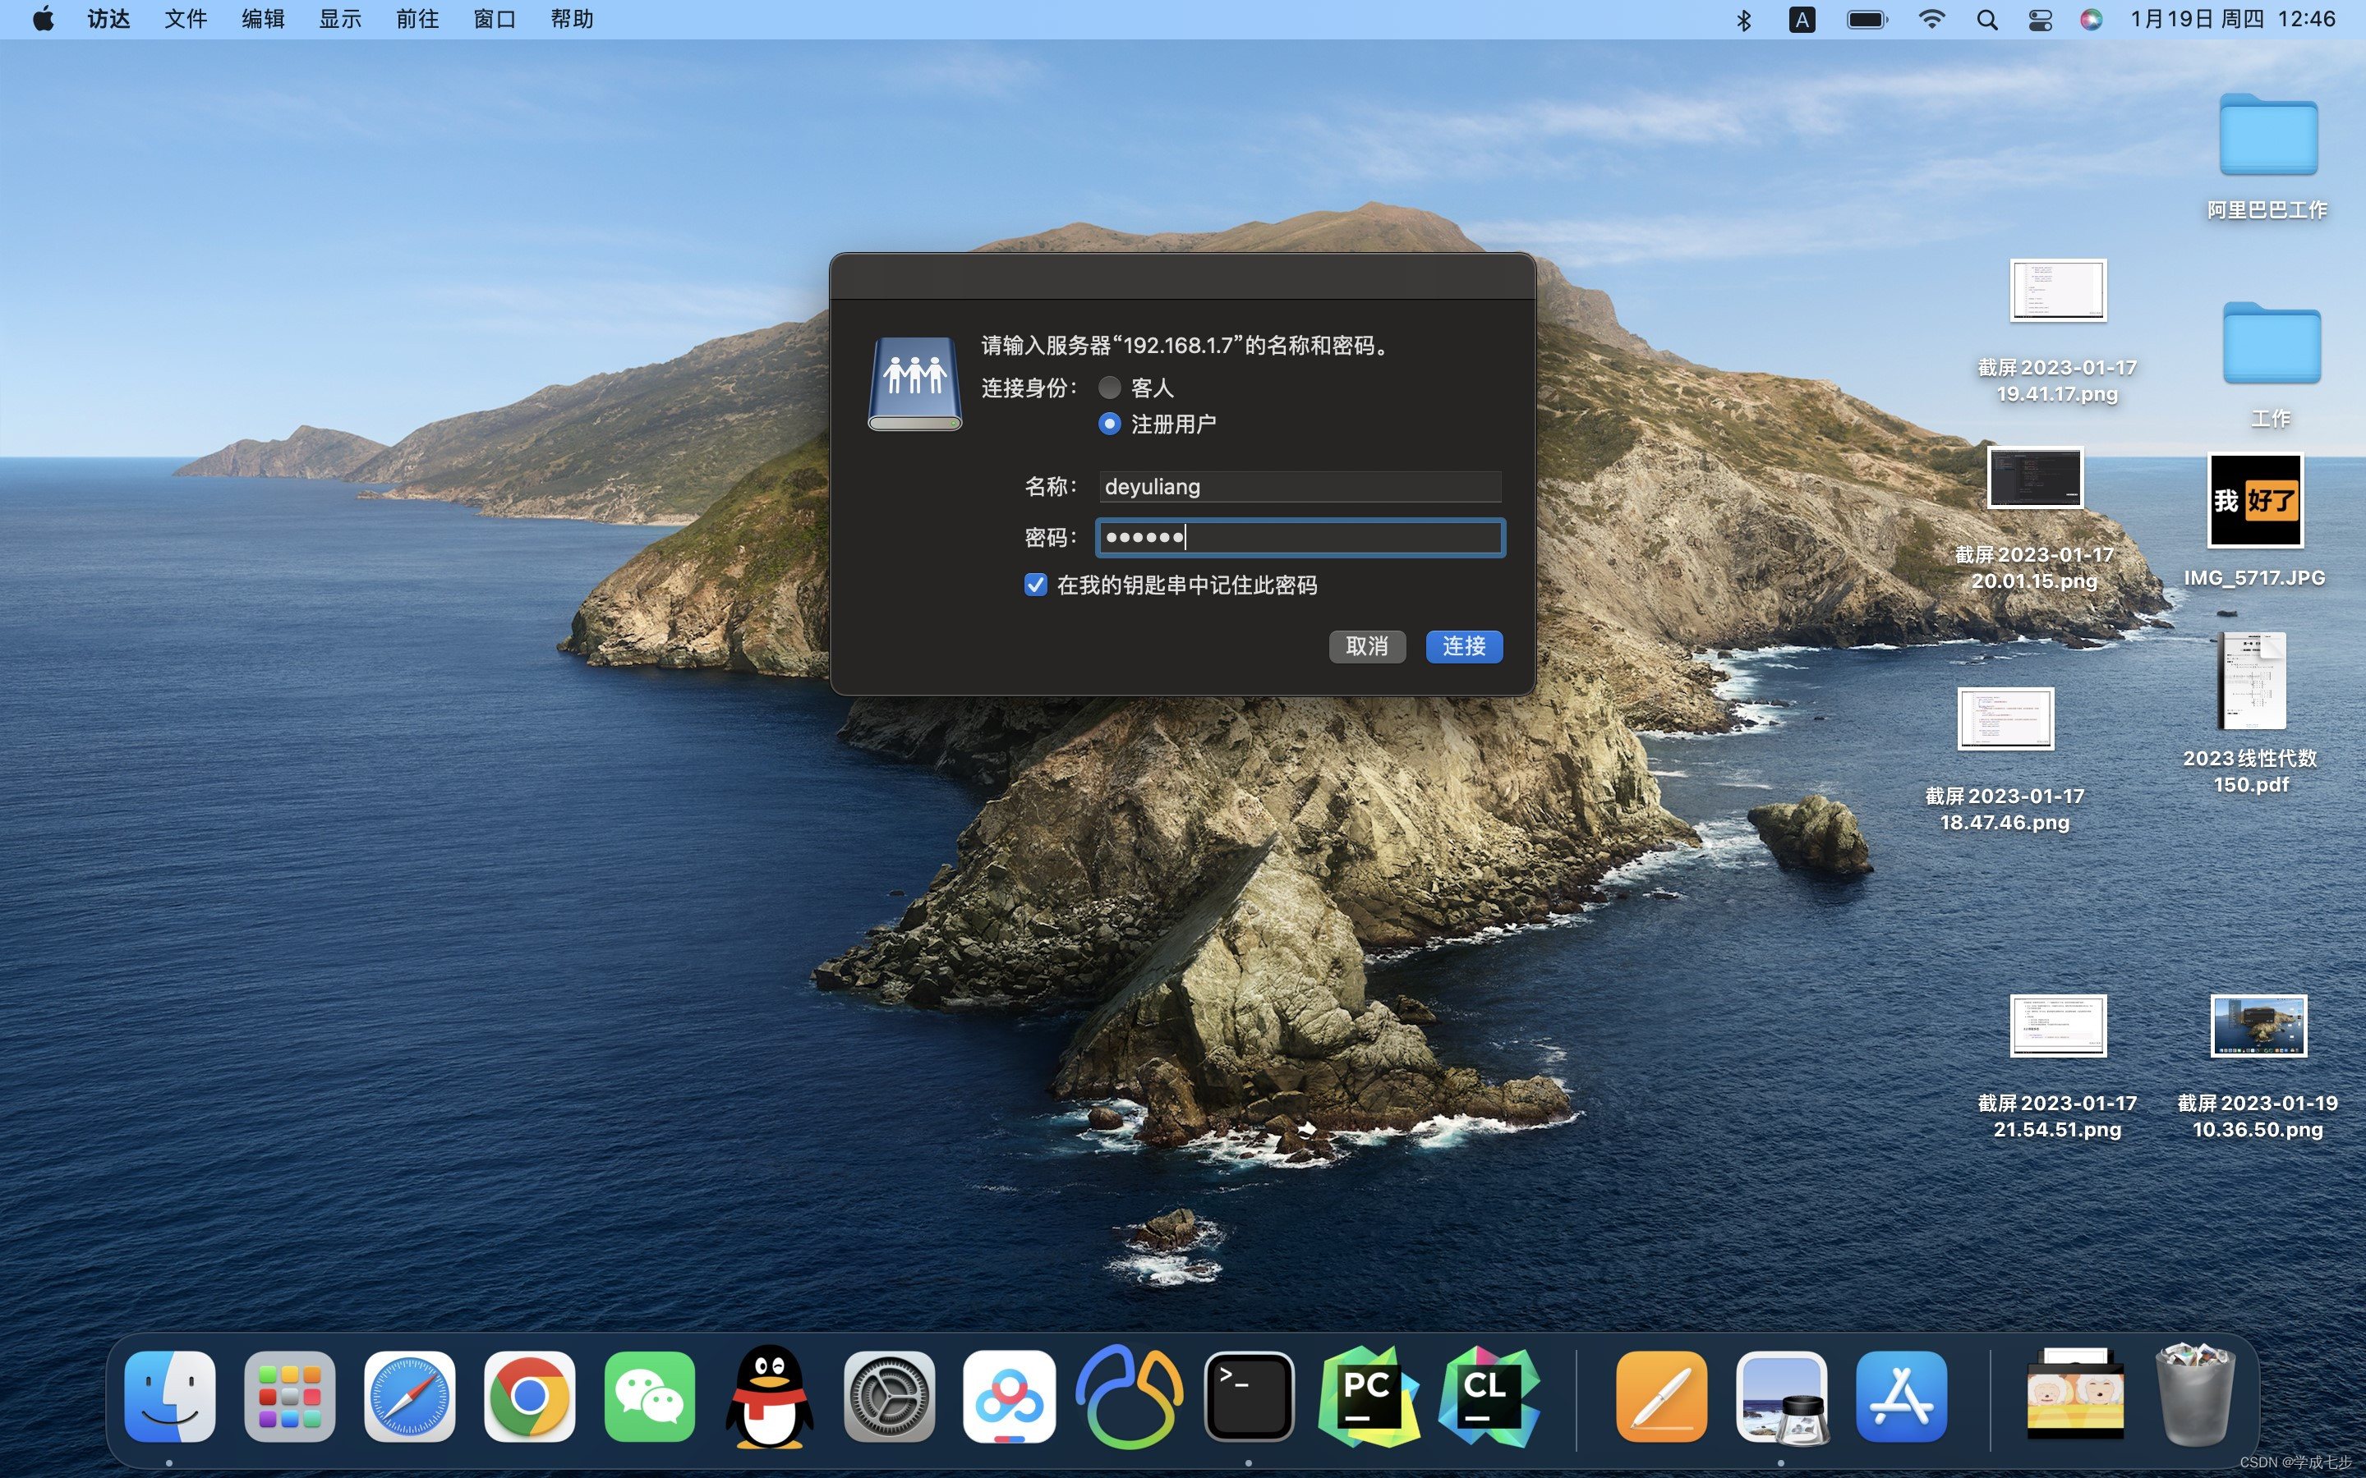Open Terminal from the dock
2366x1478 pixels.
(x=1249, y=1396)
